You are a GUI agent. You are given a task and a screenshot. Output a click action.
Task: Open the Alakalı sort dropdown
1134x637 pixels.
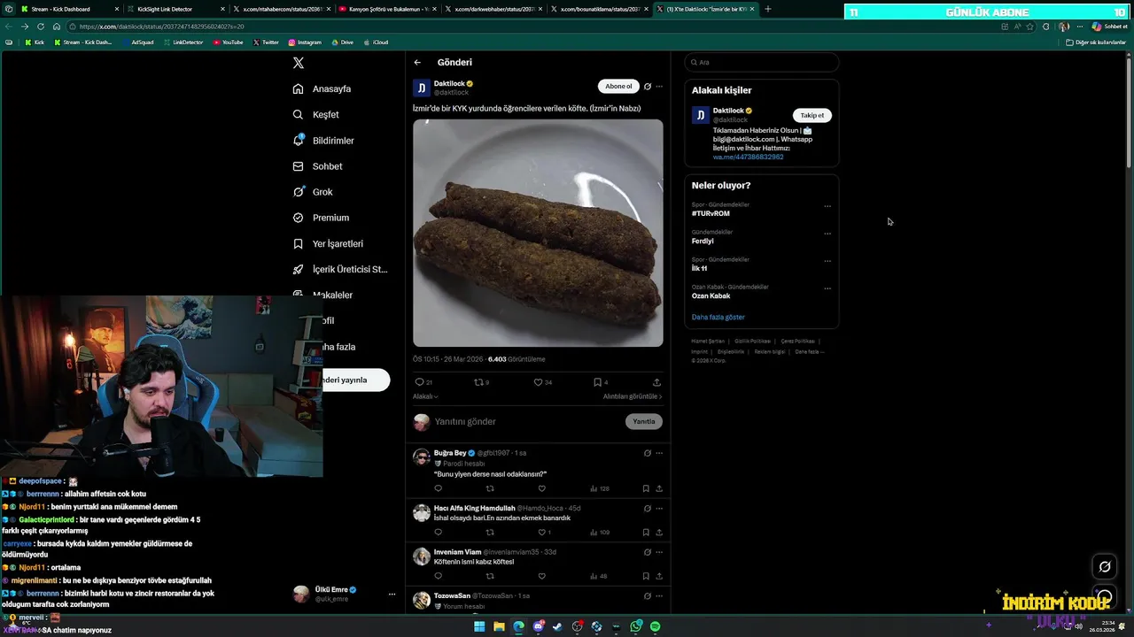[425, 396]
